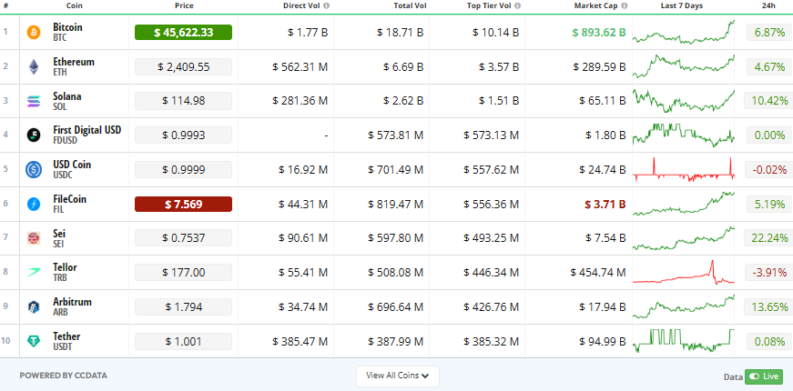Click FileCoin price $ 7.569 button
Screen dimensions: 793x391
pos(183,204)
